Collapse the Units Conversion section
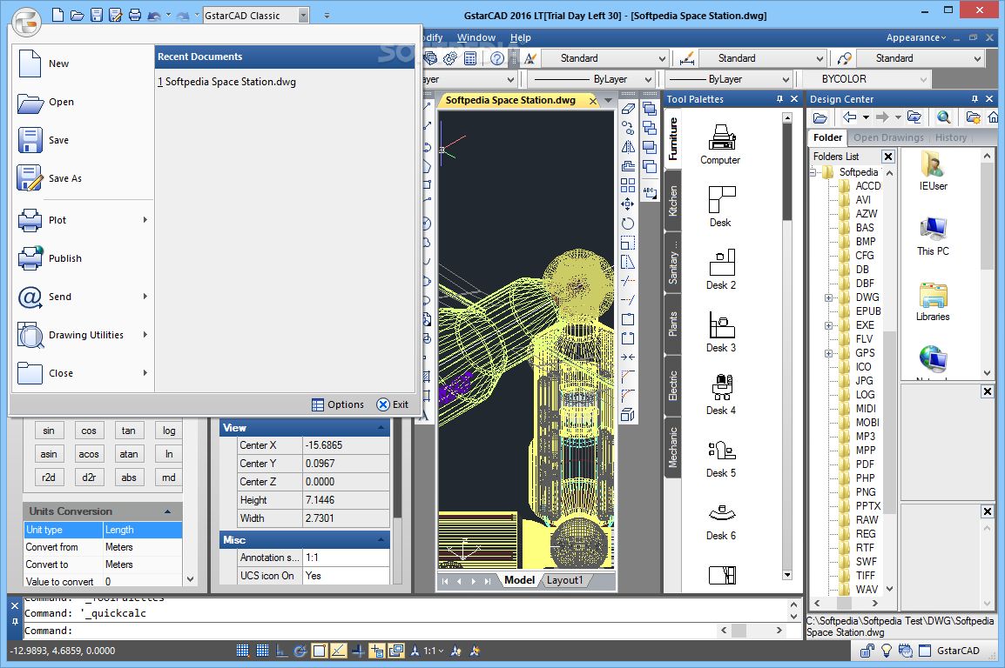 [167, 511]
